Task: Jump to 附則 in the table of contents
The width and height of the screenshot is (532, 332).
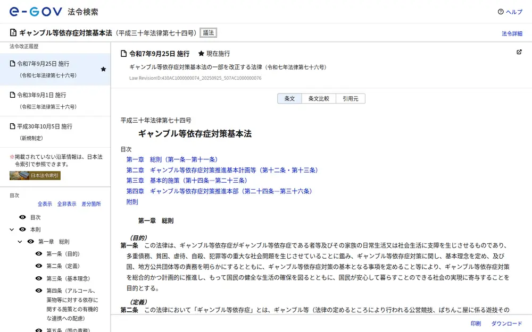Action: pos(132,202)
